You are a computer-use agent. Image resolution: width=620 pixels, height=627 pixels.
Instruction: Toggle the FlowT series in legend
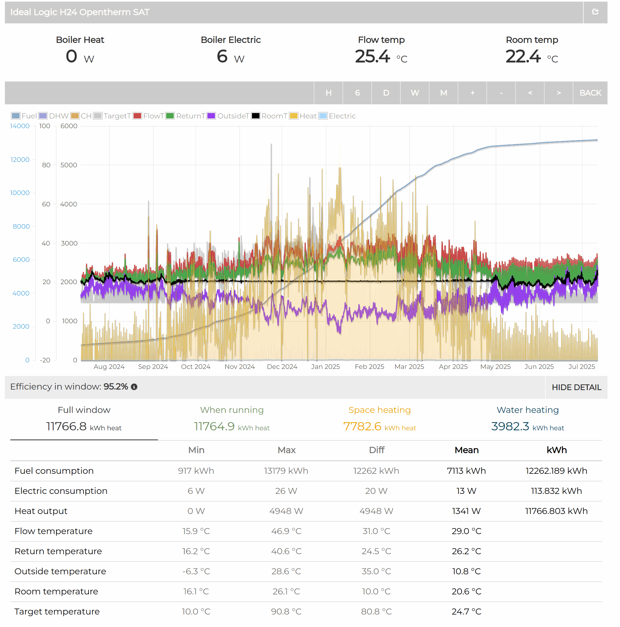[137, 116]
